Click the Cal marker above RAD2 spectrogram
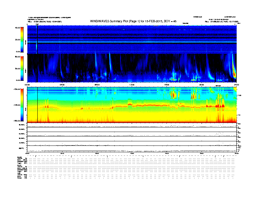The width and height of the screenshot is (255, 197). [37, 24]
